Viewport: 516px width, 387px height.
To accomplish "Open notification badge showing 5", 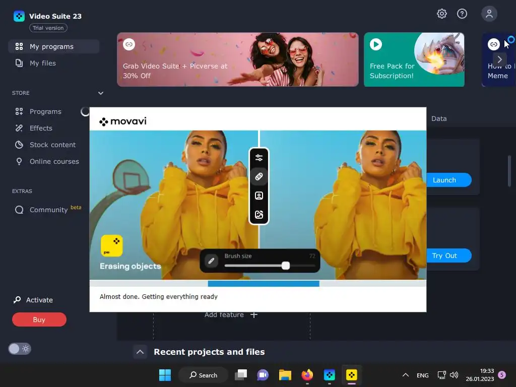I will coord(502,375).
